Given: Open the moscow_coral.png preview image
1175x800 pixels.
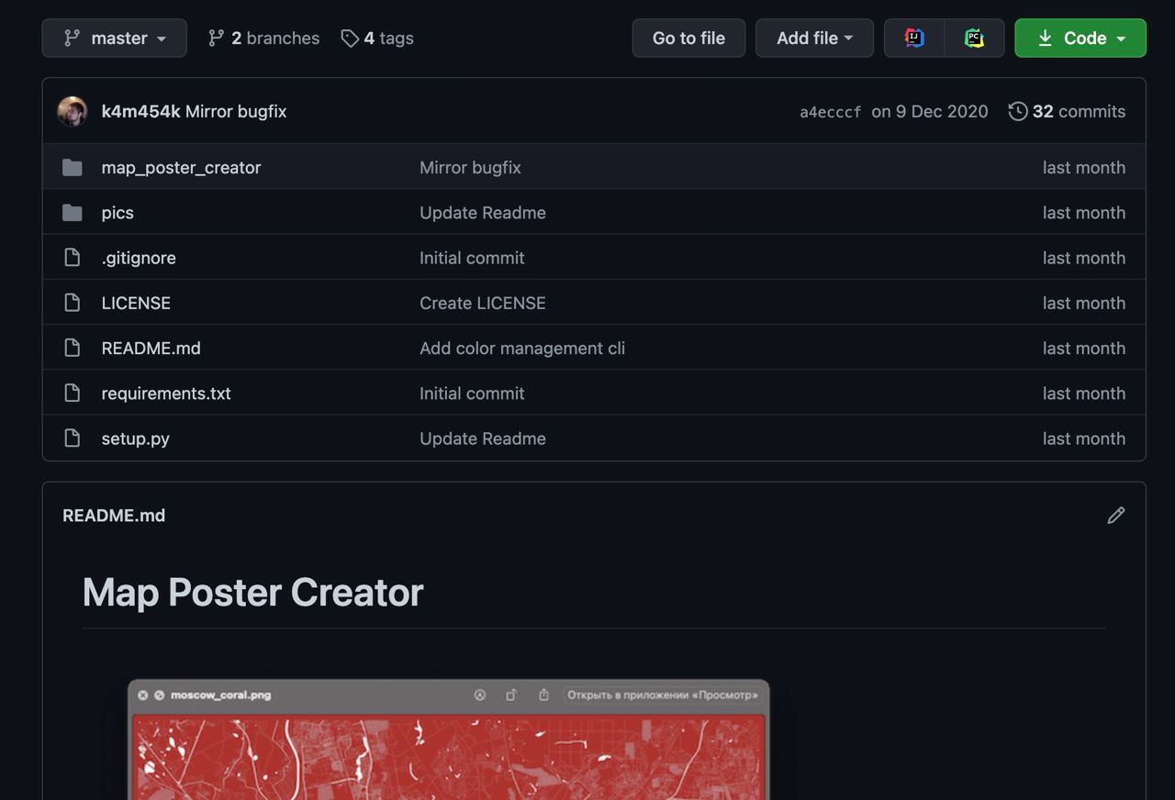Looking at the screenshot, I should click(x=448, y=739).
